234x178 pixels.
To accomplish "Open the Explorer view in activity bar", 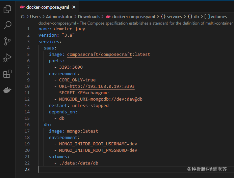I will pos(7,9).
